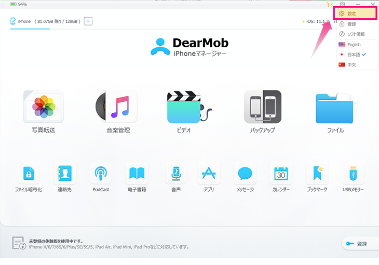Click the unregistered trial info icon
379x265 pixels.
pyautogui.click(x=19, y=243)
